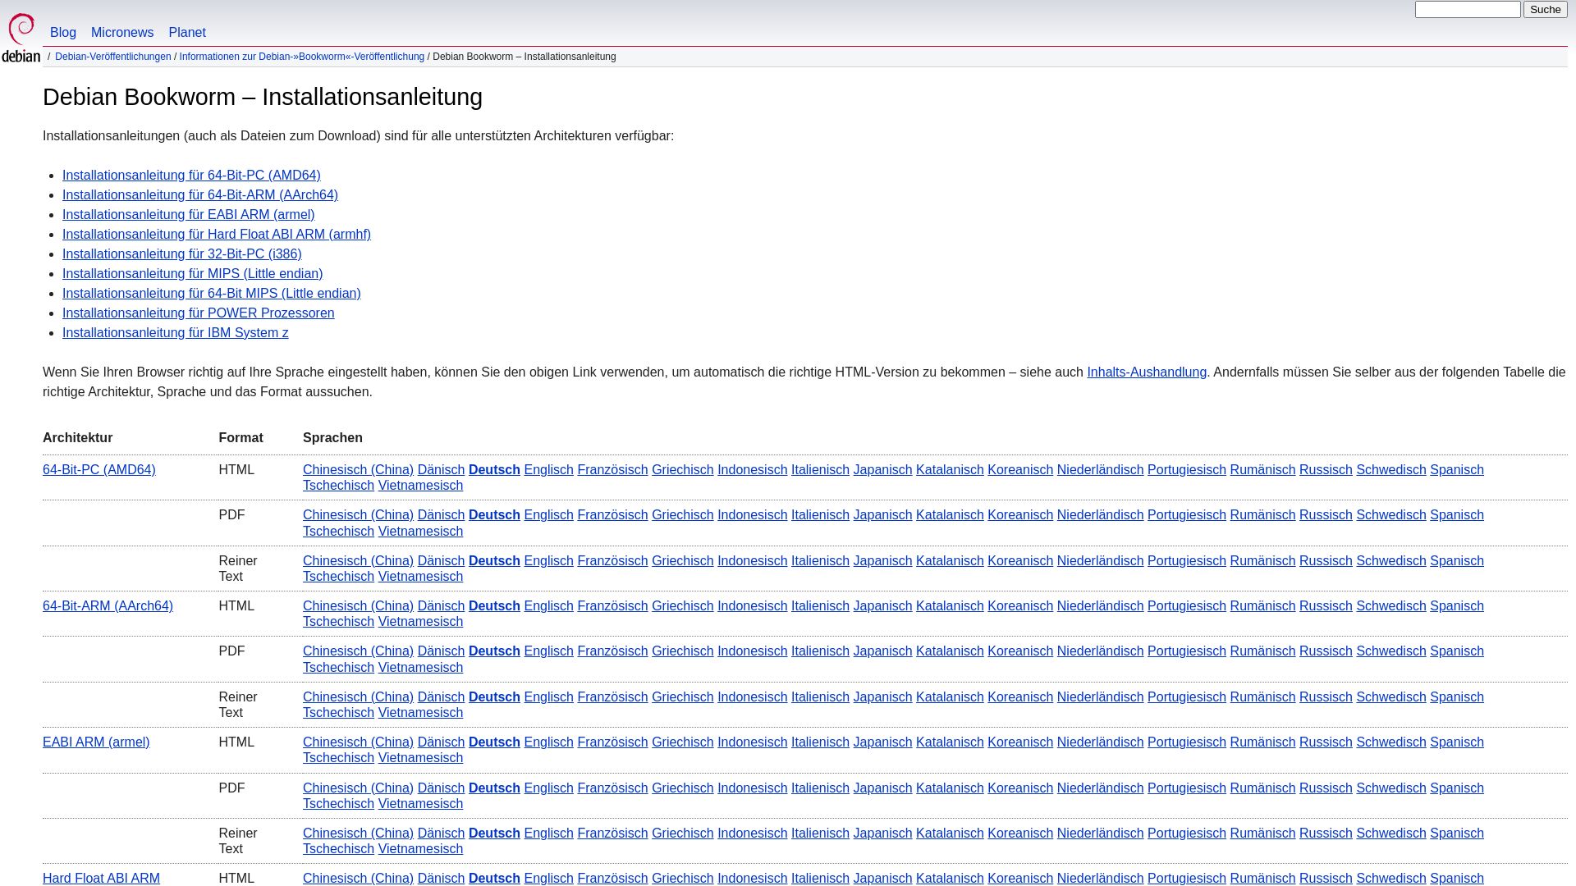Image resolution: width=1576 pixels, height=886 pixels.
Task: Open Schwedisch in AArch64 Reiner Text row
Action: (1391, 697)
